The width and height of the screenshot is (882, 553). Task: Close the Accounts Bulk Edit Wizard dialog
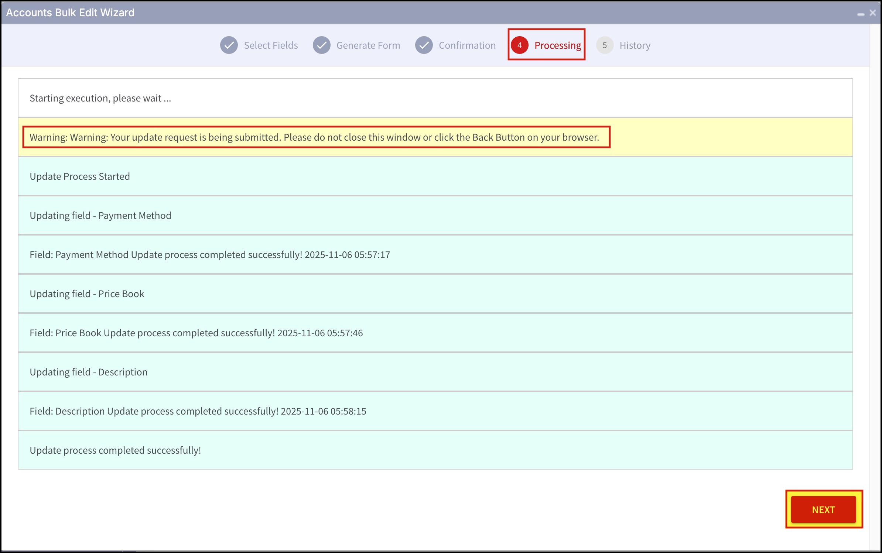tap(873, 13)
